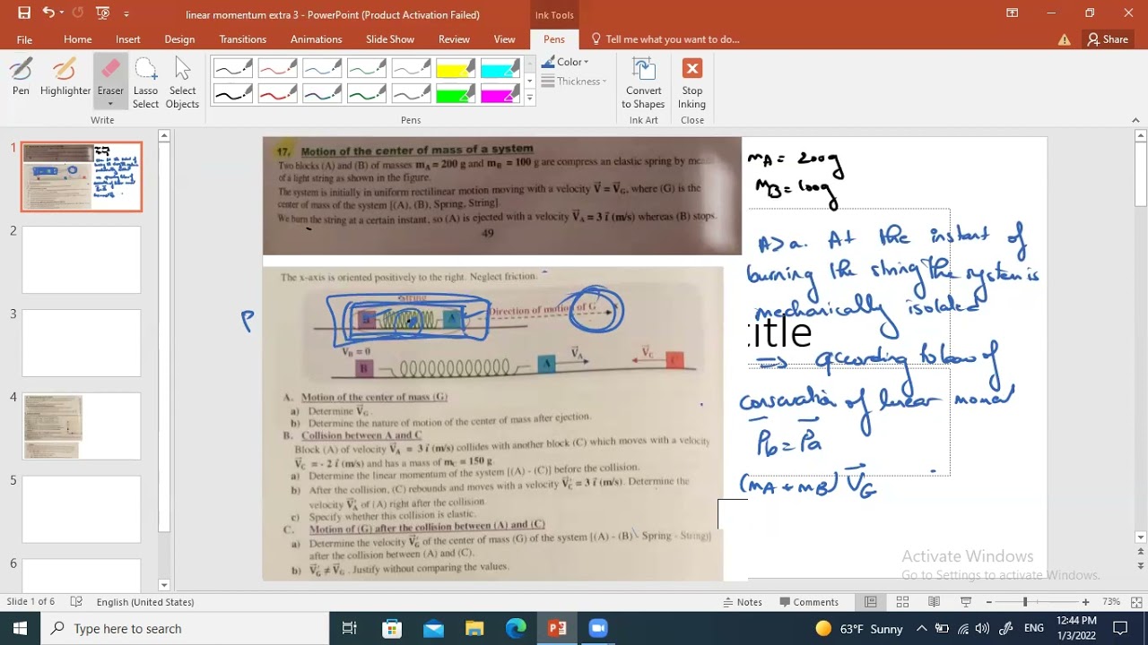
Task: Start Slide Show from status bar icon
Action: click(966, 602)
